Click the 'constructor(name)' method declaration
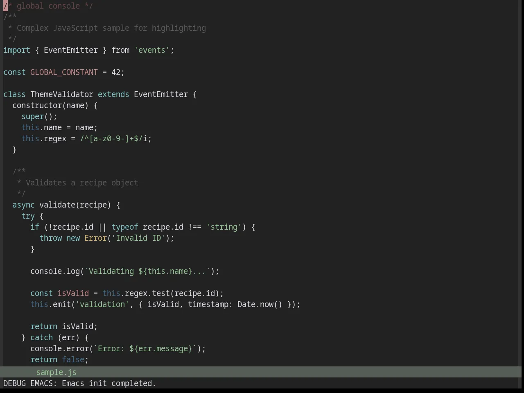 50,105
